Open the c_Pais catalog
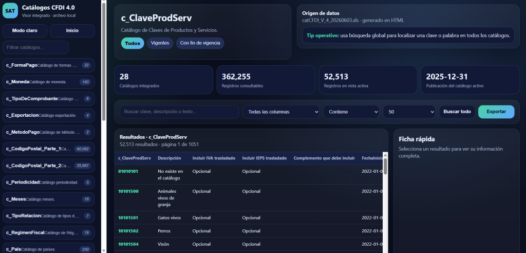The image size is (526, 253). coord(49,249)
